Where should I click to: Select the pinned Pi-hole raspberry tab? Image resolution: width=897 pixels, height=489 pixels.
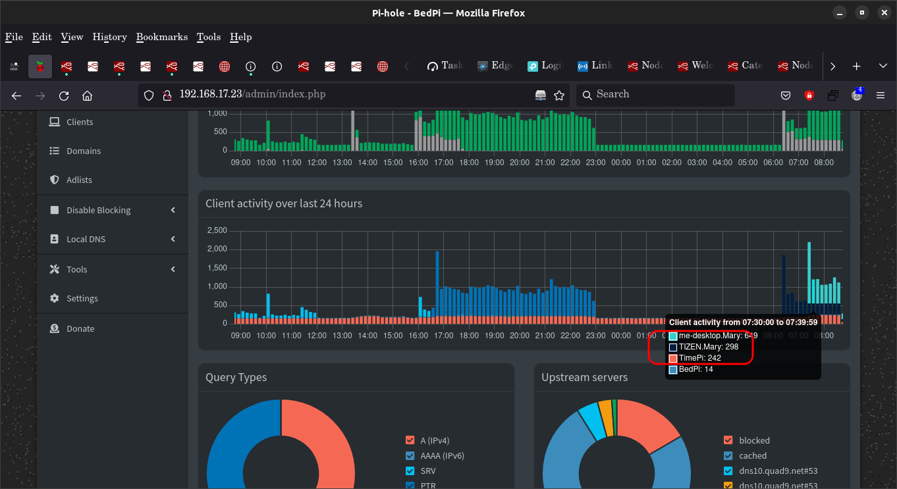40,66
